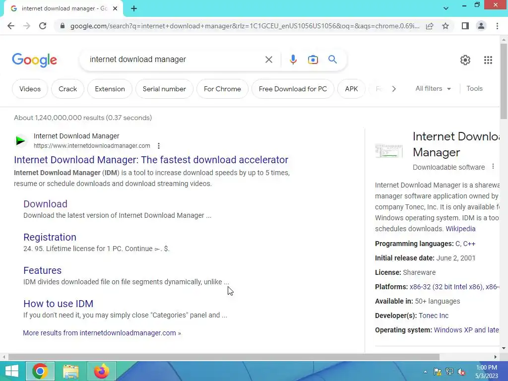This screenshot has width=508, height=381.
Task: Open the Download sitelink
Action: (45, 204)
